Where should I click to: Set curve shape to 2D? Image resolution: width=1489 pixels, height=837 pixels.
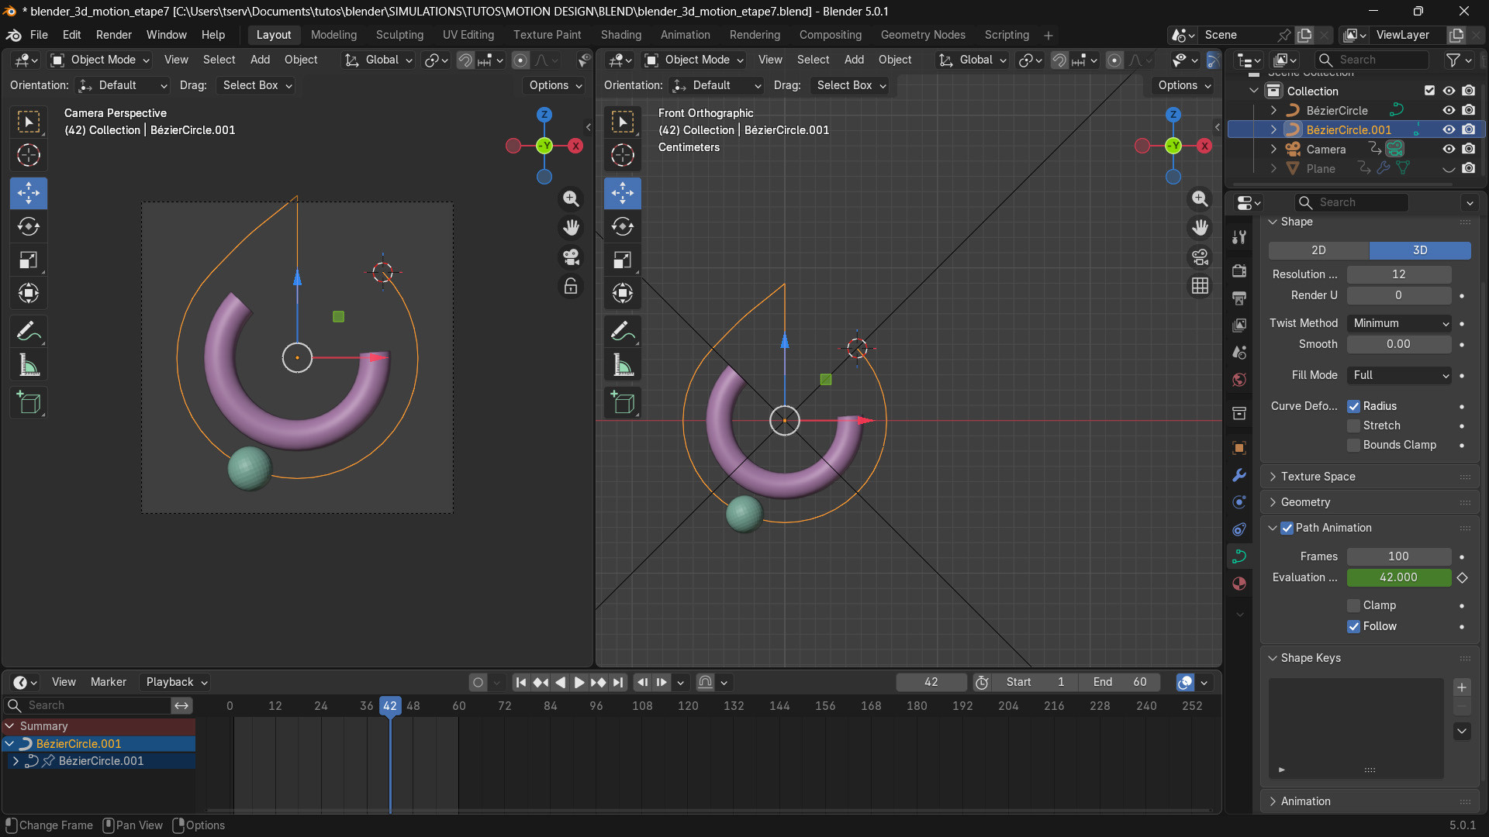click(x=1318, y=250)
